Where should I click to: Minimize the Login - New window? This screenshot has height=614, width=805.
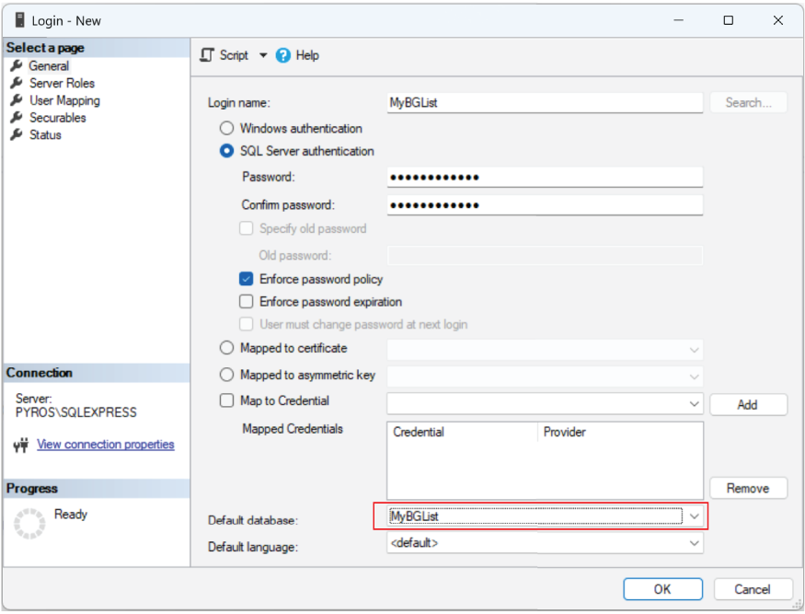coord(679,20)
